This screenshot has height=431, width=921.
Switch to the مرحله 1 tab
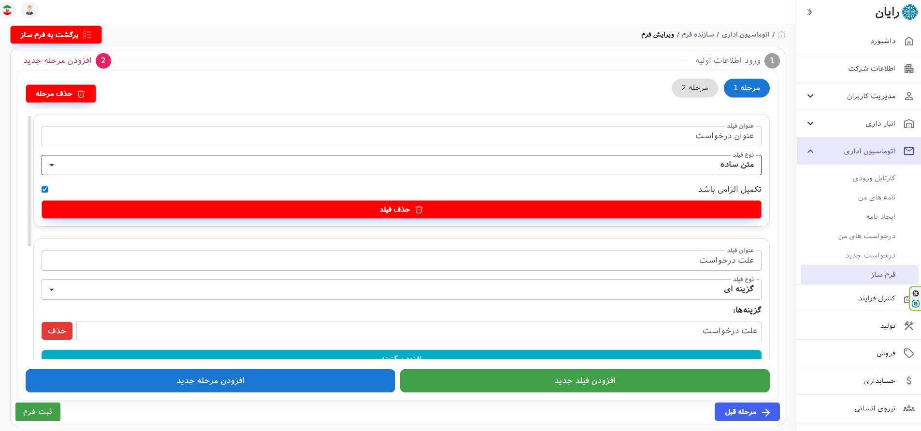[x=747, y=88]
